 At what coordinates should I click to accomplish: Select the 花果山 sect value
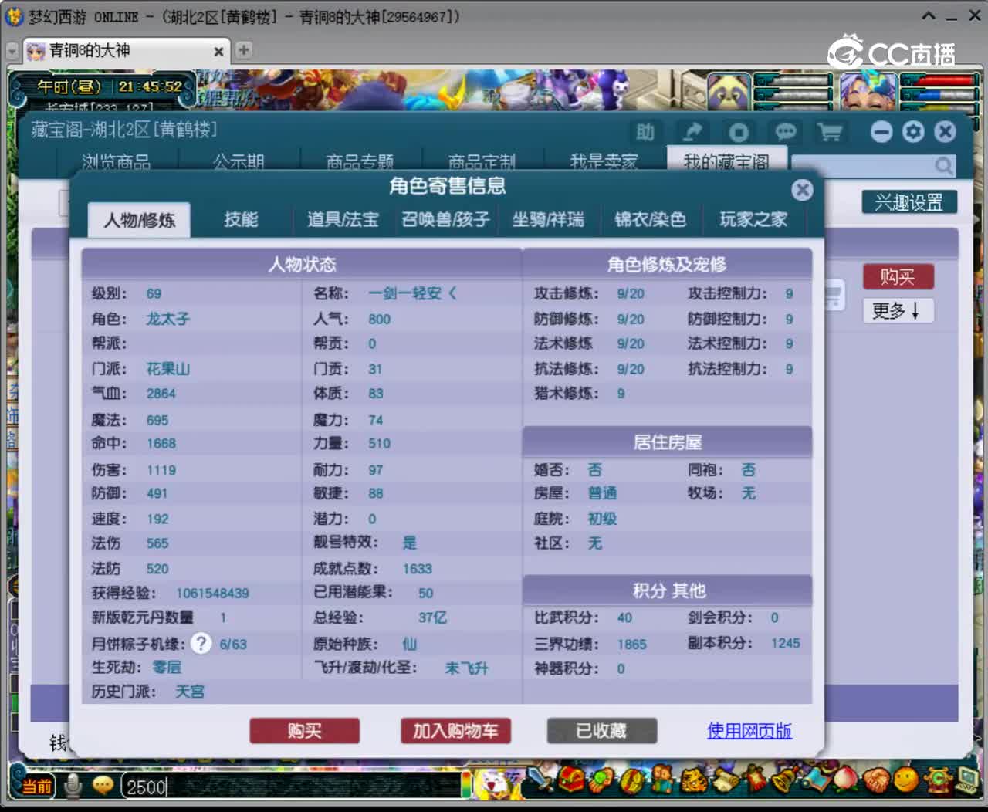pyautogui.click(x=167, y=368)
